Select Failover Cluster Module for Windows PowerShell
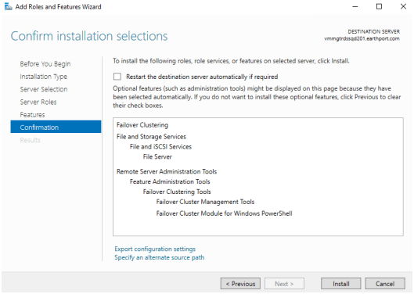The image size is (414, 294). 224,213
